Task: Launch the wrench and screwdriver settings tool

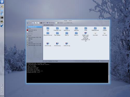Action: click(x=2, y=6)
